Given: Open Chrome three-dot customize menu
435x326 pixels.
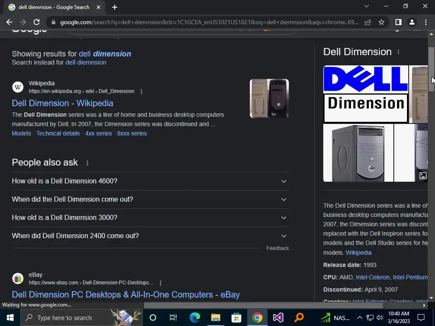Looking at the screenshot, I should (426, 22).
